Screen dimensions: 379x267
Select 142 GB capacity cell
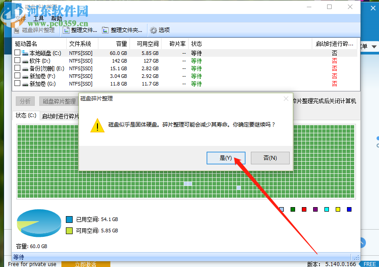point(120,61)
